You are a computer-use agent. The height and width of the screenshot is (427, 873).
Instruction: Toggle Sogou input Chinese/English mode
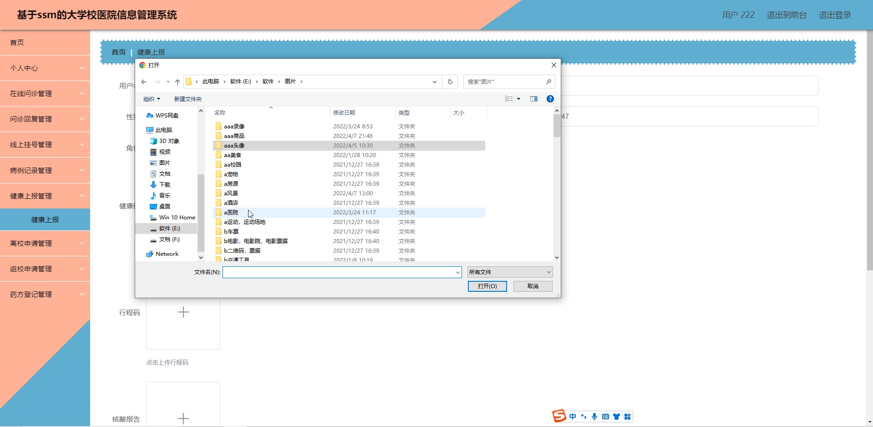click(573, 417)
